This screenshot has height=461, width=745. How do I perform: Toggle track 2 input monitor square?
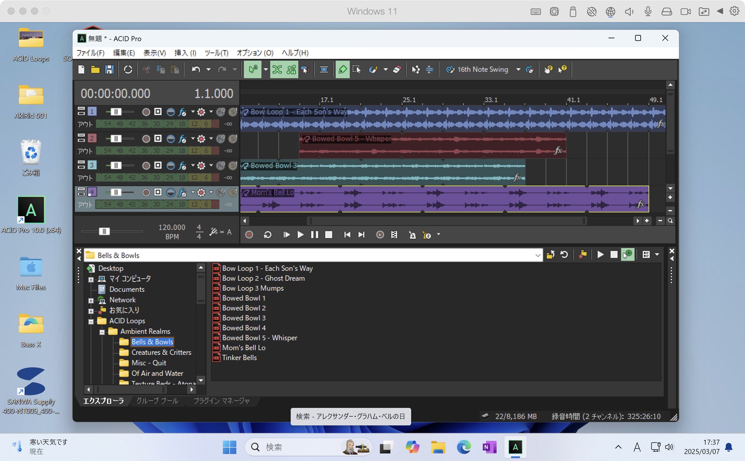coord(158,139)
